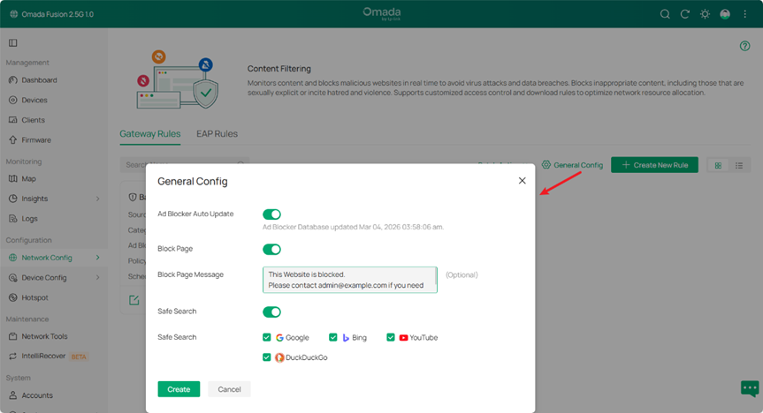The height and width of the screenshot is (413, 763).
Task: Click the help question mark icon
Action: coord(744,46)
